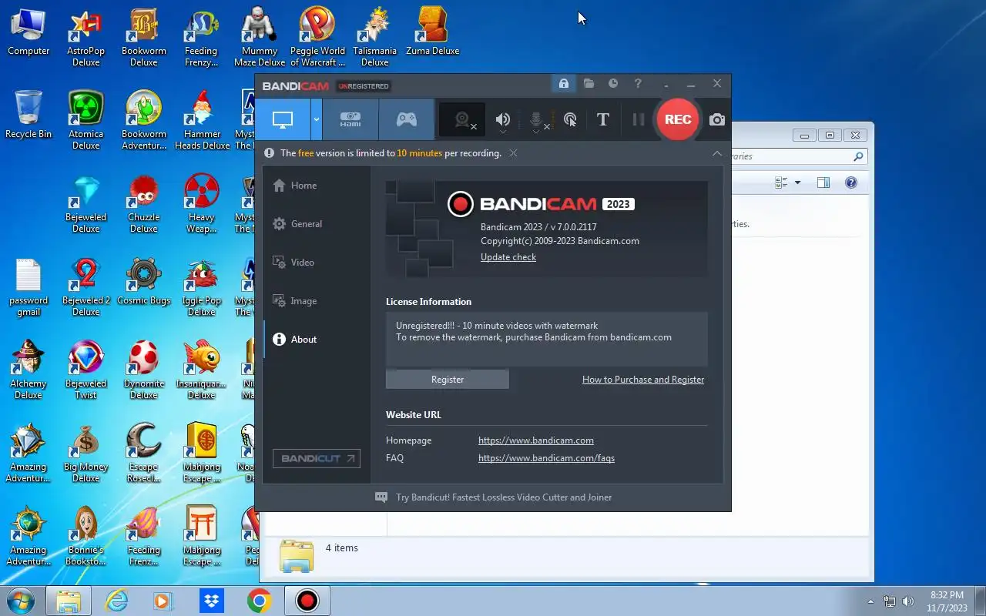Select Talismania Deluxe desktop shortcut
The image size is (986, 616).
click(375, 38)
